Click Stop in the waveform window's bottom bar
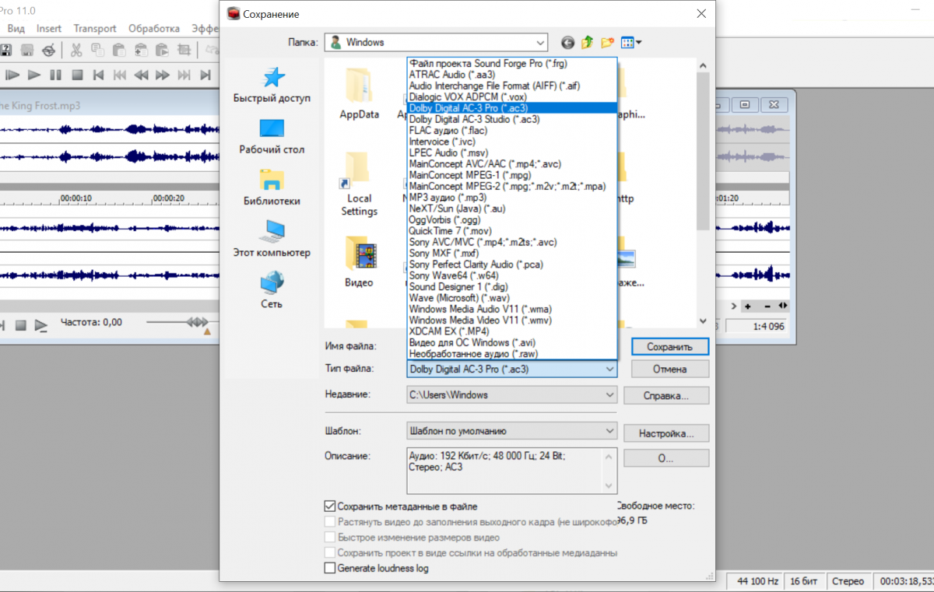 pyautogui.click(x=21, y=324)
